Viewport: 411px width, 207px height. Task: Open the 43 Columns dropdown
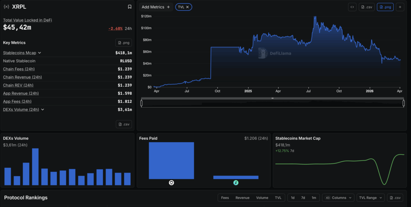tap(338, 198)
